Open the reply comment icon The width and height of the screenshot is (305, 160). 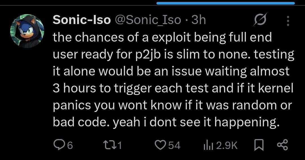(x=58, y=145)
